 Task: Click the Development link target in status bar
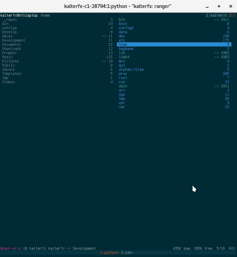tap(84, 248)
